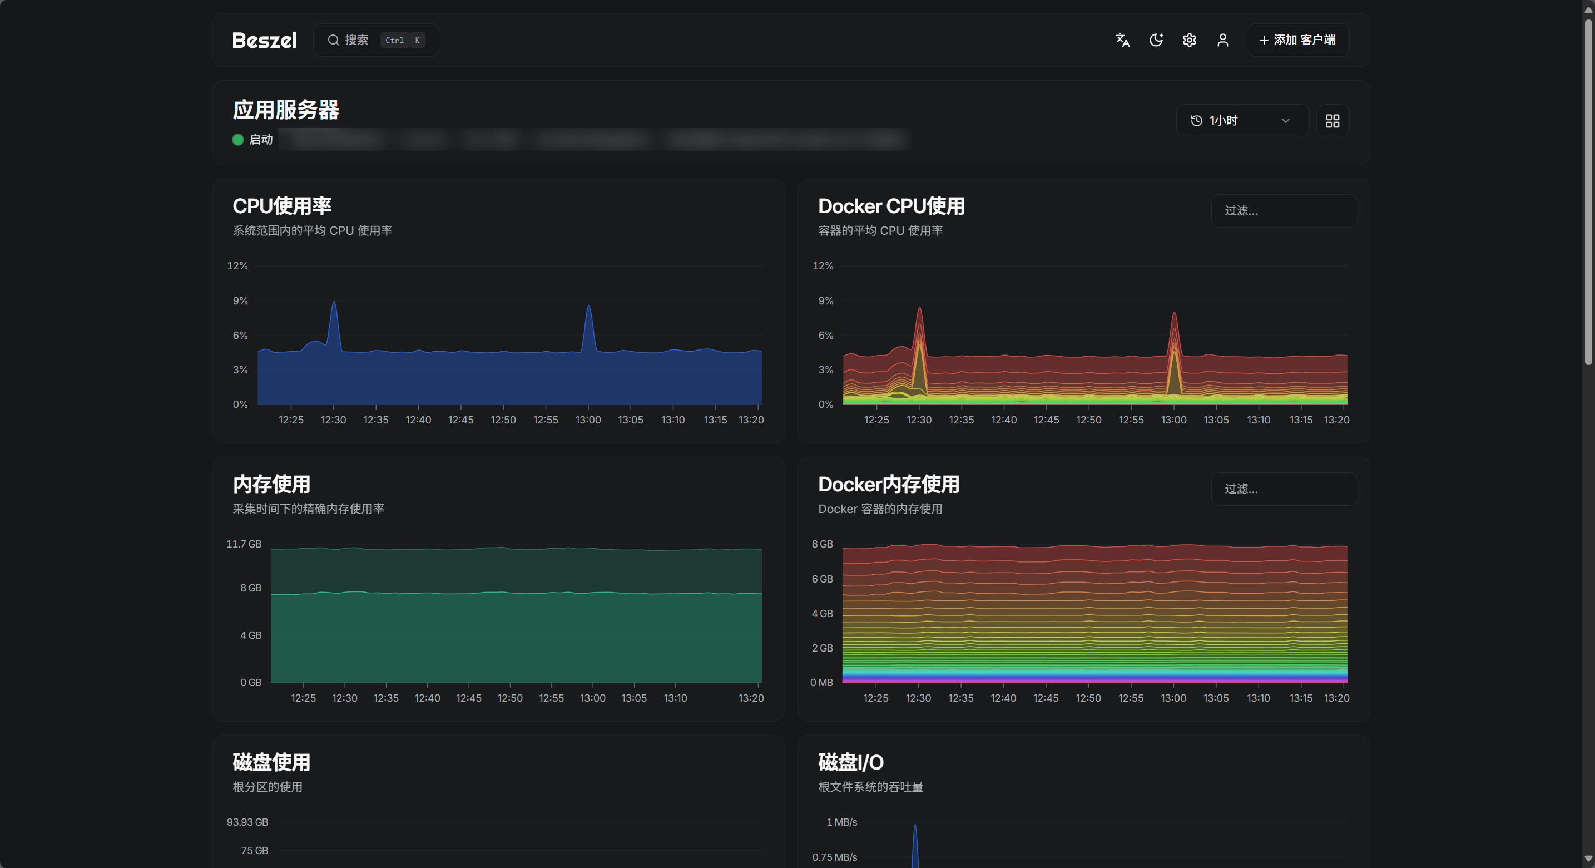Click the 93.93 GB label in 磁盘使用
This screenshot has height=868, width=1595.
coord(247,822)
